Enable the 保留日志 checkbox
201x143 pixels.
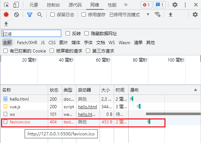click(x=53, y=14)
